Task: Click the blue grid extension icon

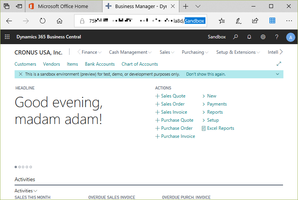Action: tap(272, 20)
